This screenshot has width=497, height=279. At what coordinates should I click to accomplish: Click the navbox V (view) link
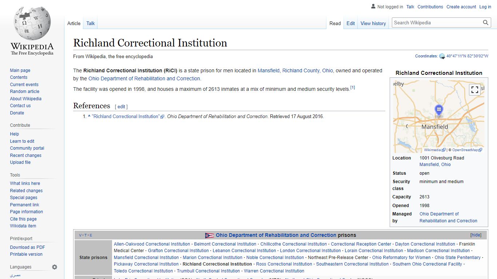[x=80, y=235]
